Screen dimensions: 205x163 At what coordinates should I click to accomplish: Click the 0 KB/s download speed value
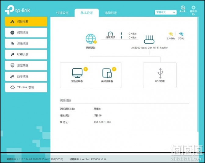tap(133, 34)
